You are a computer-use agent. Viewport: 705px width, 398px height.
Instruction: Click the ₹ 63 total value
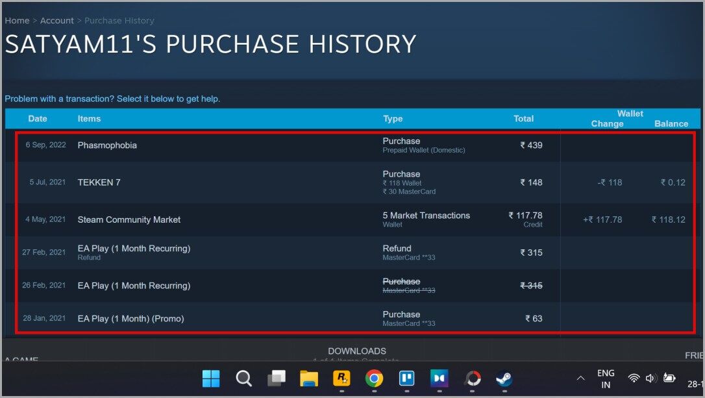[534, 318]
